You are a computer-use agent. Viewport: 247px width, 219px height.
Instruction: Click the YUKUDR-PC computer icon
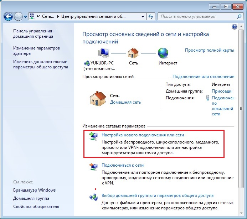tap(103, 53)
